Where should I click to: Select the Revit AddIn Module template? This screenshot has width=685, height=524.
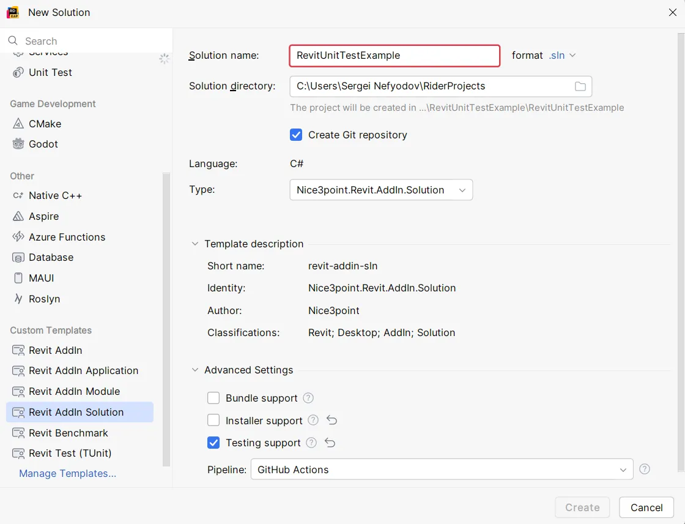point(80,391)
